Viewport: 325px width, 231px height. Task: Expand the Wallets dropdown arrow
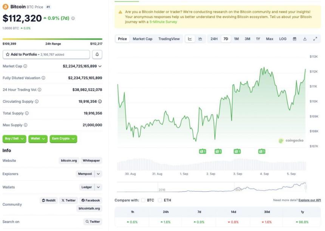click(x=99, y=187)
